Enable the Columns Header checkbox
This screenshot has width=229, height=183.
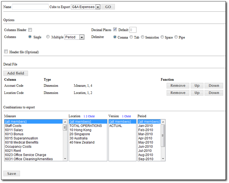pos(30,30)
